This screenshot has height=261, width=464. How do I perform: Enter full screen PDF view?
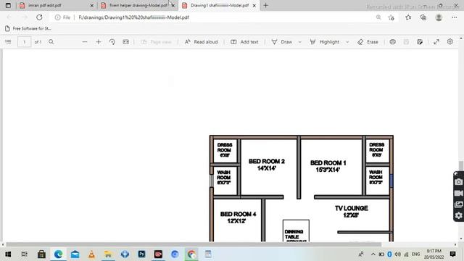[x=436, y=42]
